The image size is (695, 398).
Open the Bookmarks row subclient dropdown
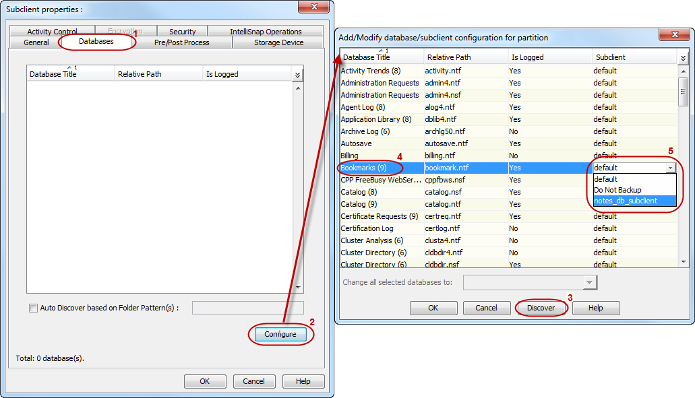pos(669,168)
